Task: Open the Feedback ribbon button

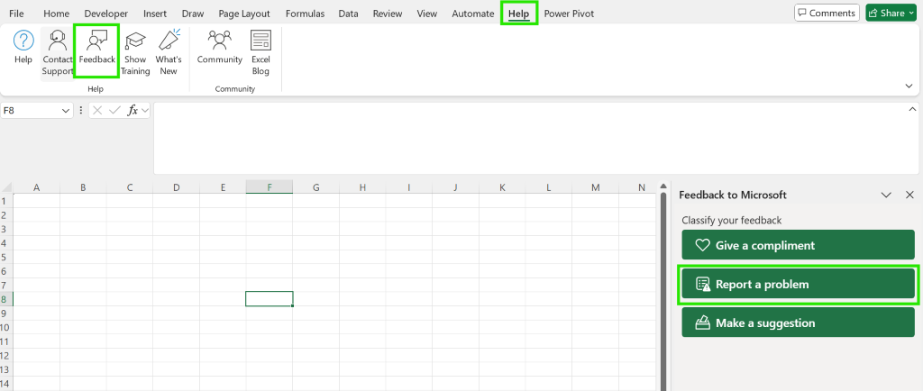Action: click(97, 50)
